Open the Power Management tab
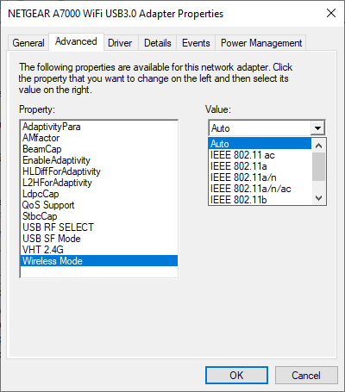The height and width of the screenshot is (392, 345). pos(261,43)
